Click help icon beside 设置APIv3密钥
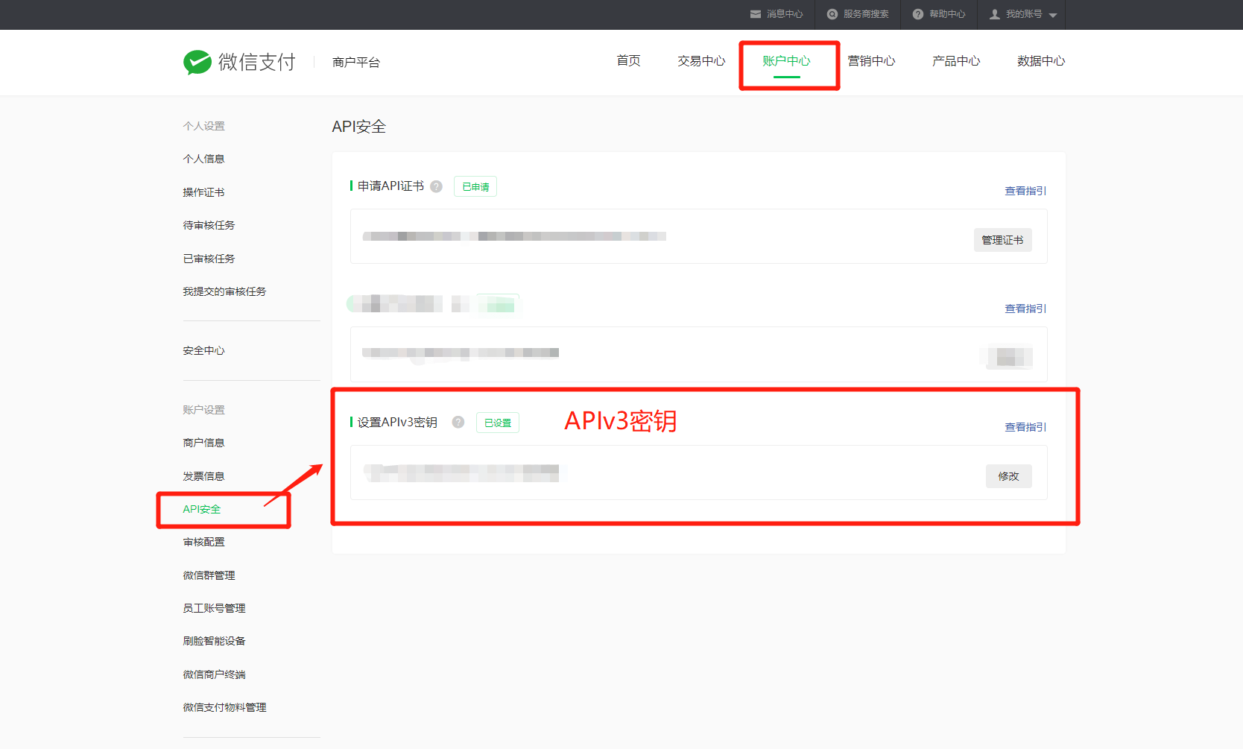Viewport: 1243px width, 749px height. point(458,422)
